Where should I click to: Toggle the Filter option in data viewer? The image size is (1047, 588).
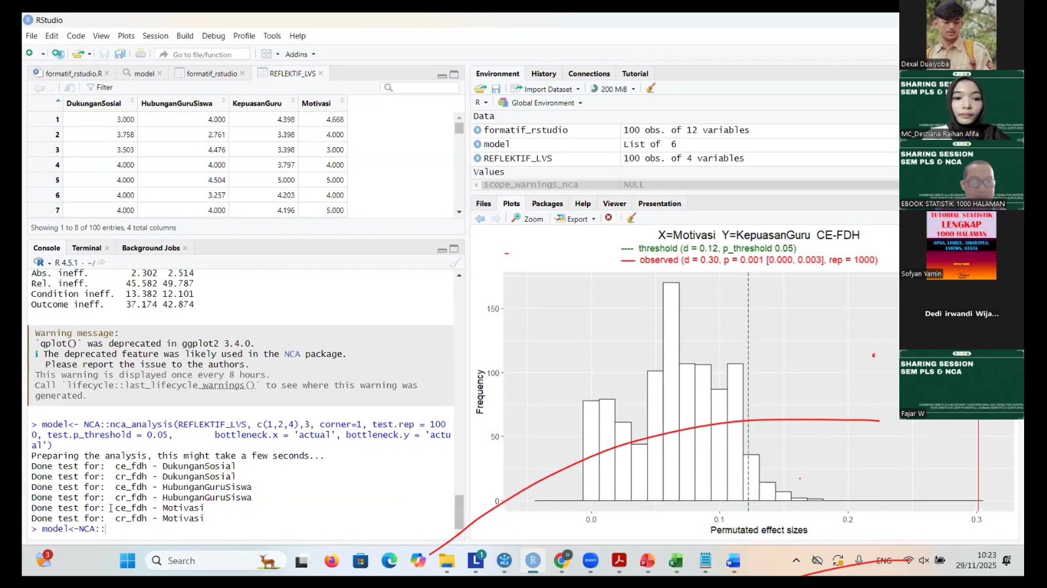[x=99, y=88]
